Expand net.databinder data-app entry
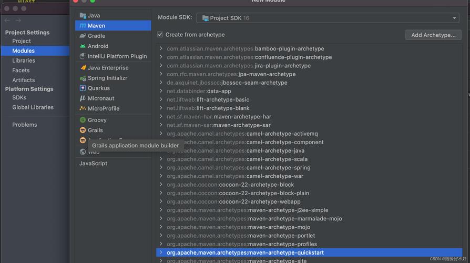 click(161, 91)
